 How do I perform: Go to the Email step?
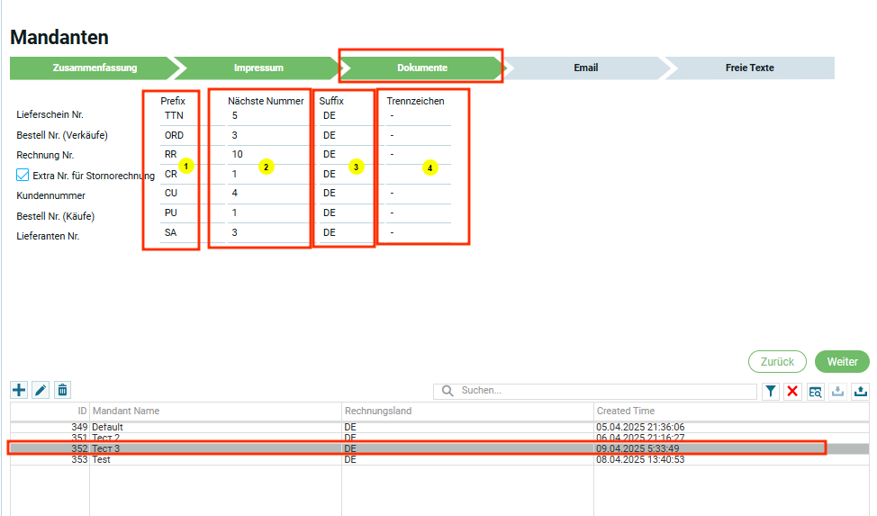(585, 68)
